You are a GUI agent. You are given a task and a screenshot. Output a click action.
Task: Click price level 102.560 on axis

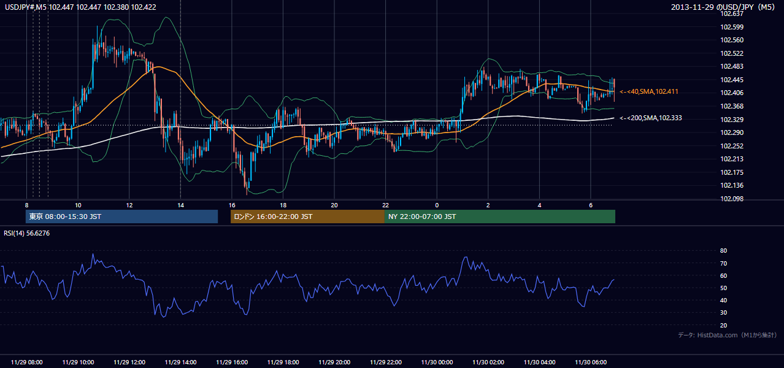(731, 40)
